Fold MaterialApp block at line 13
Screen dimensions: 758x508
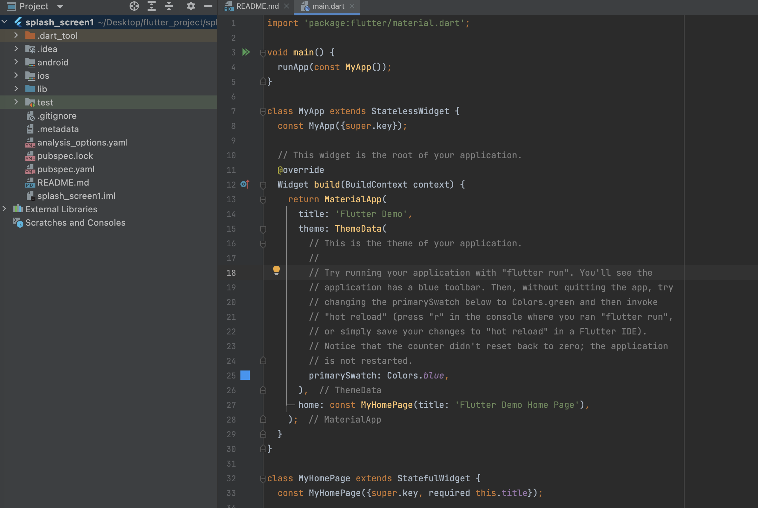(263, 199)
